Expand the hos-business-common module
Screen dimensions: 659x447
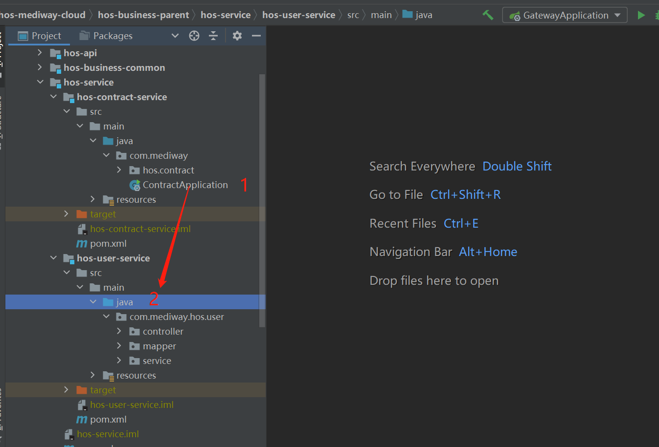(x=40, y=67)
